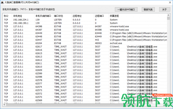Select local port 62577 cell
173x109 pixels.
click(x=39, y=83)
